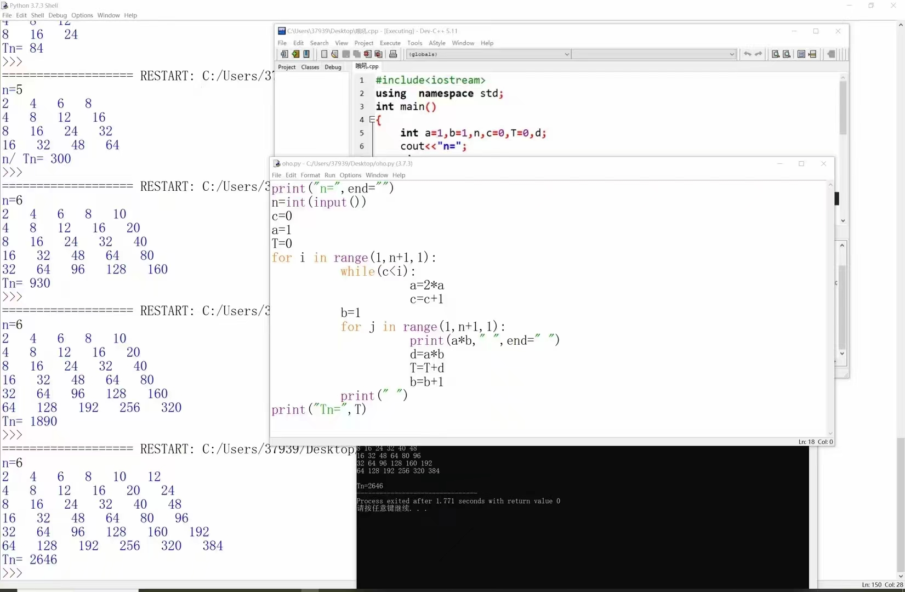905x592 pixels.
Task: Click the Save icon in Dev-C++ toolbar
Action: (346, 54)
